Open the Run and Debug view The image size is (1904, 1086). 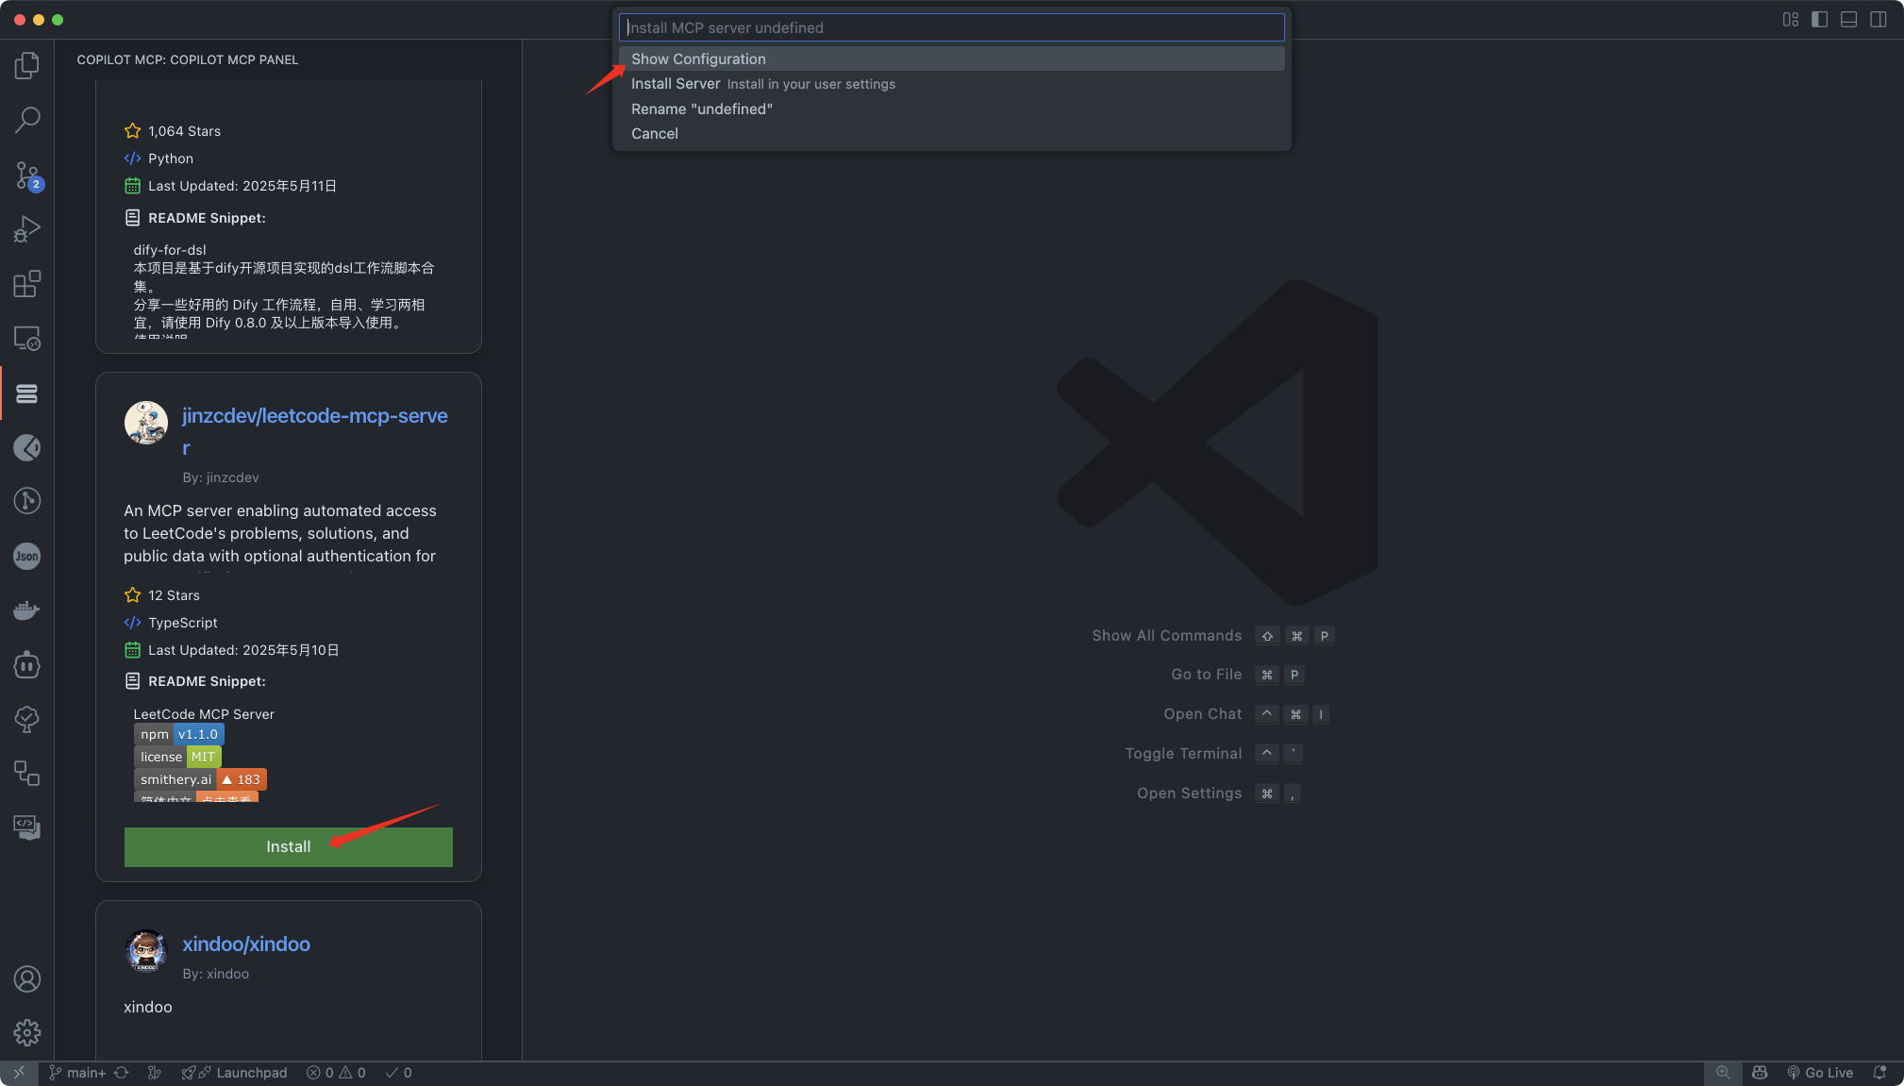pyautogui.click(x=27, y=229)
